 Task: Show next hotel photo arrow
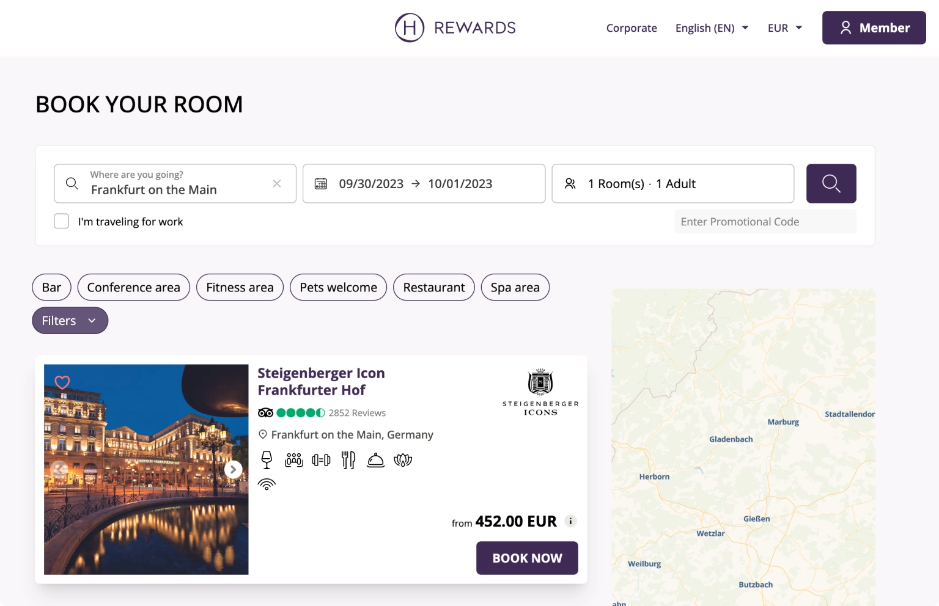coord(233,469)
